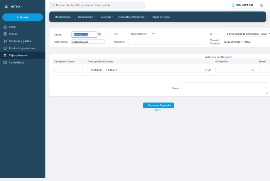Open the calendar picker next to Fecha
Image resolution: width=270 pixels, height=181 pixels.
pos(100,35)
